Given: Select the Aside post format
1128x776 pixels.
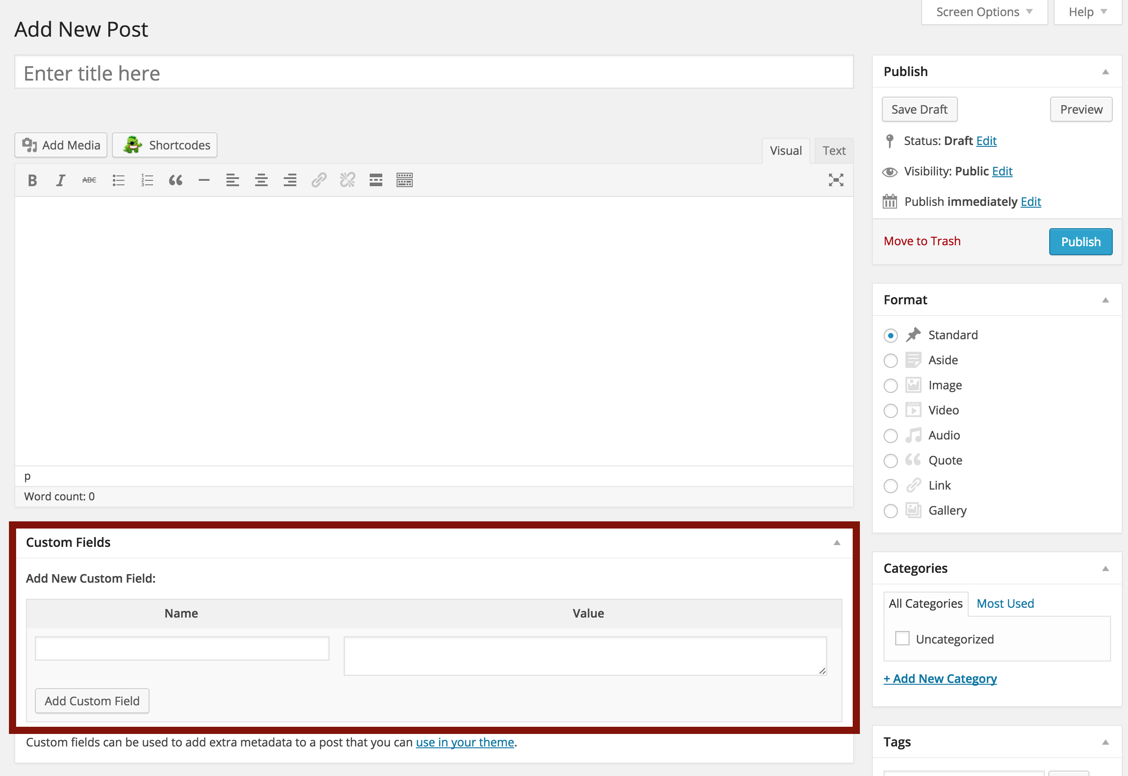Looking at the screenshot, I should click(x=890, y=361).
